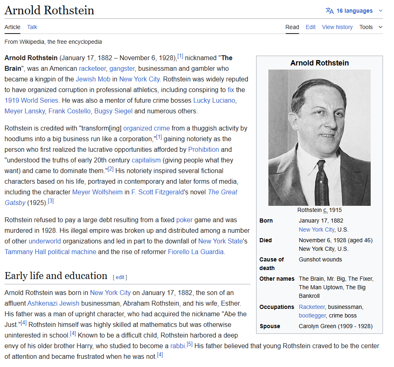Open the Edit tab
Viewport: 394px width, 367px height.
311,27
